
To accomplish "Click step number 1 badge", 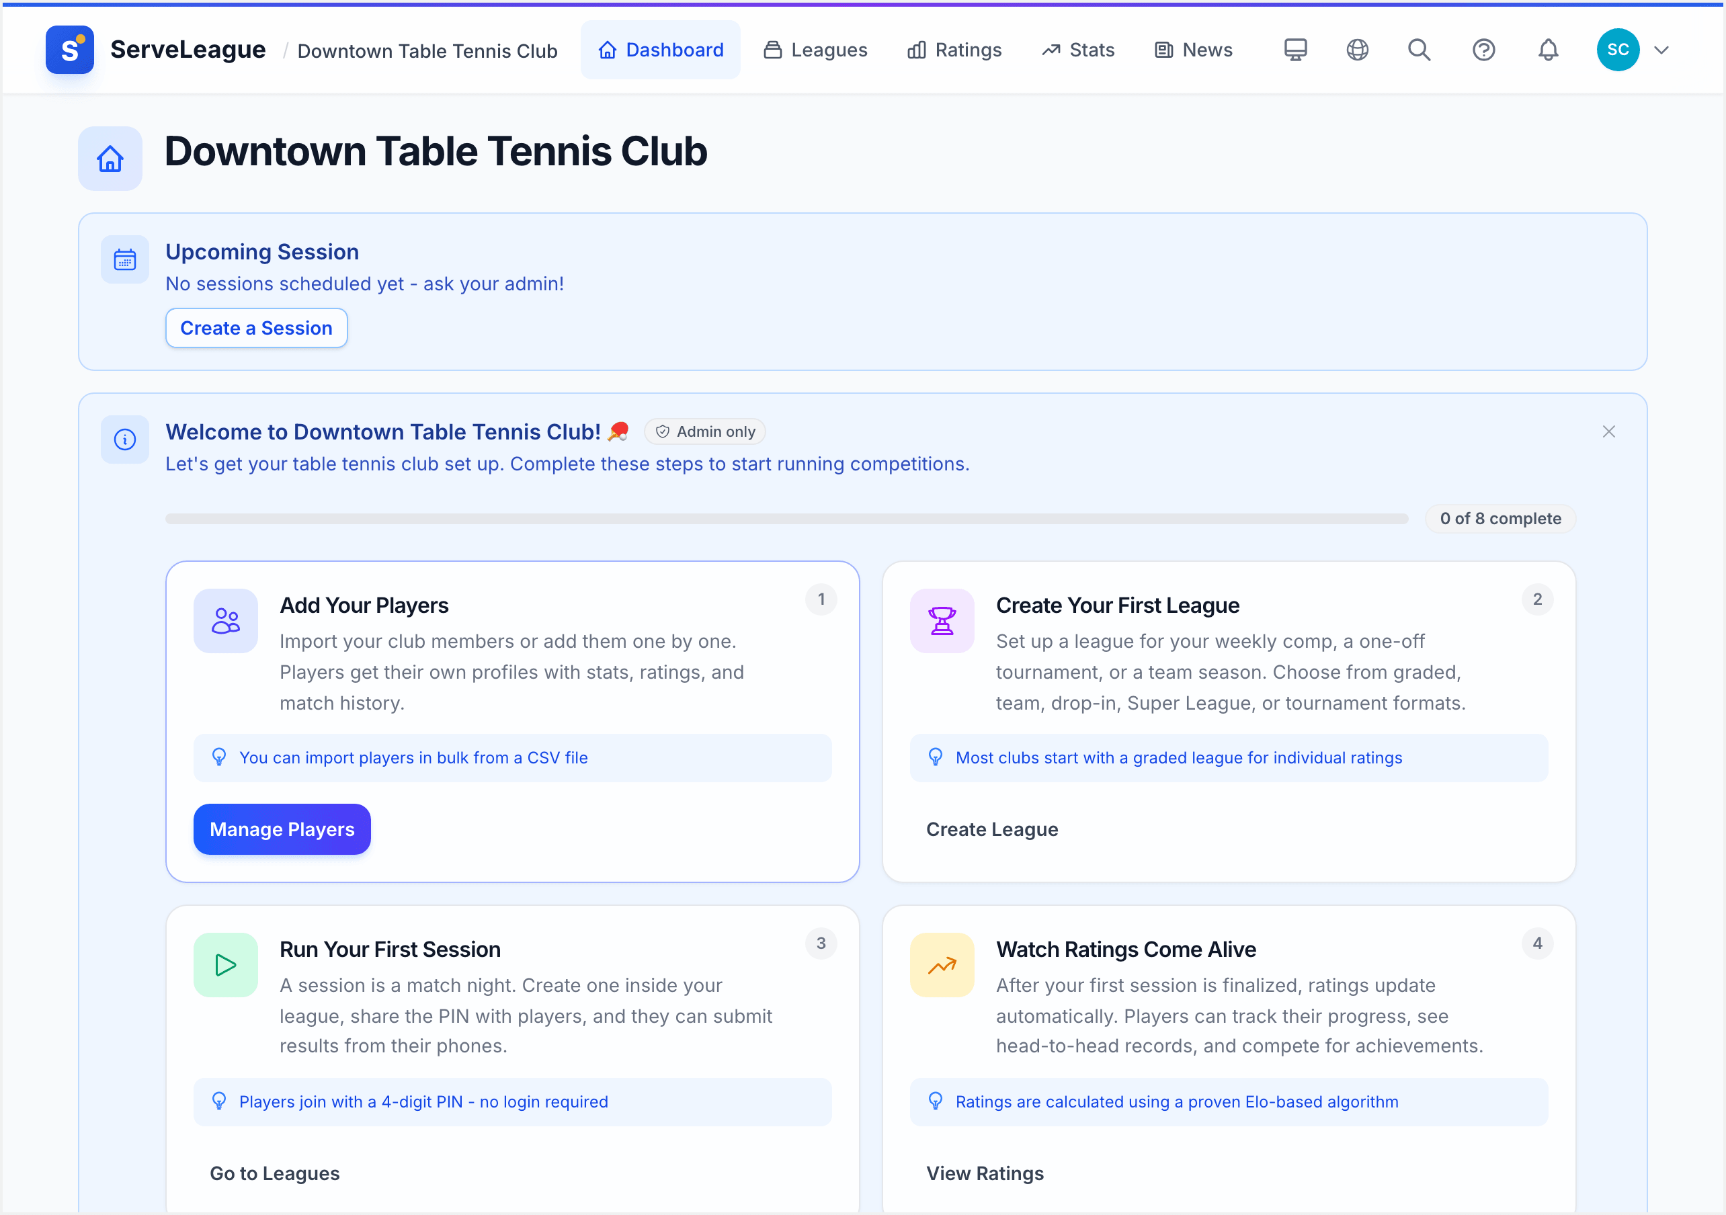I will [x=821, y=599].
